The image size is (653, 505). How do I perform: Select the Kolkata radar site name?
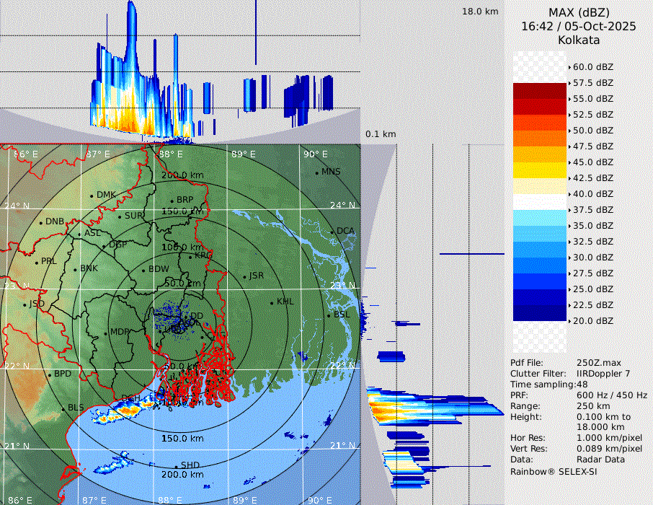click(x=578, y=40)
